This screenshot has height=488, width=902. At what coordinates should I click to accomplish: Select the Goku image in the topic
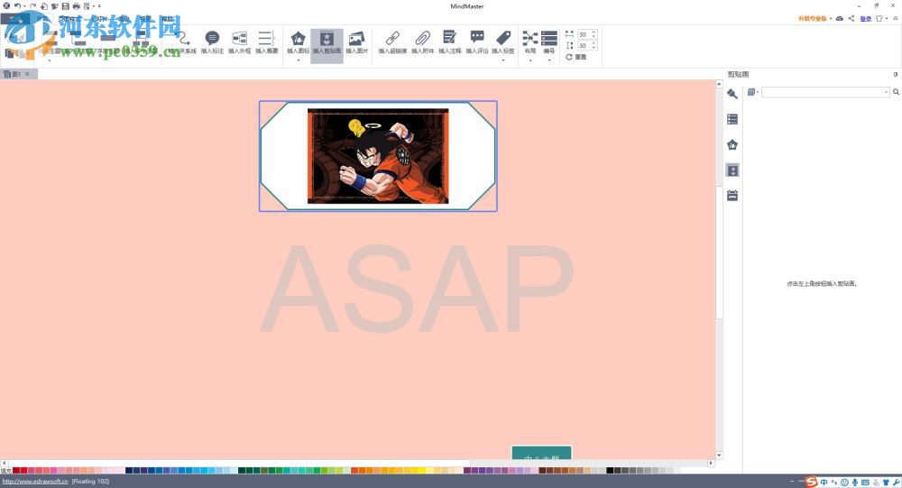point(378,156)
